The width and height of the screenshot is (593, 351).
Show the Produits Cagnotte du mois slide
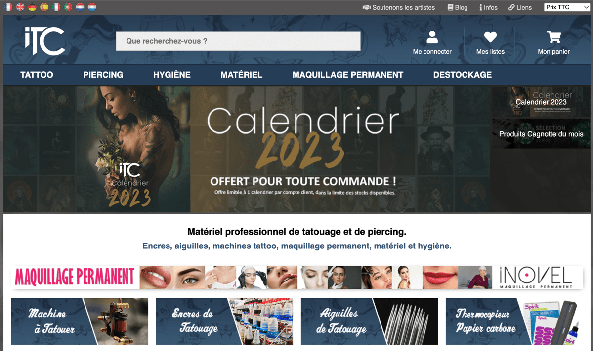point(541,134)
